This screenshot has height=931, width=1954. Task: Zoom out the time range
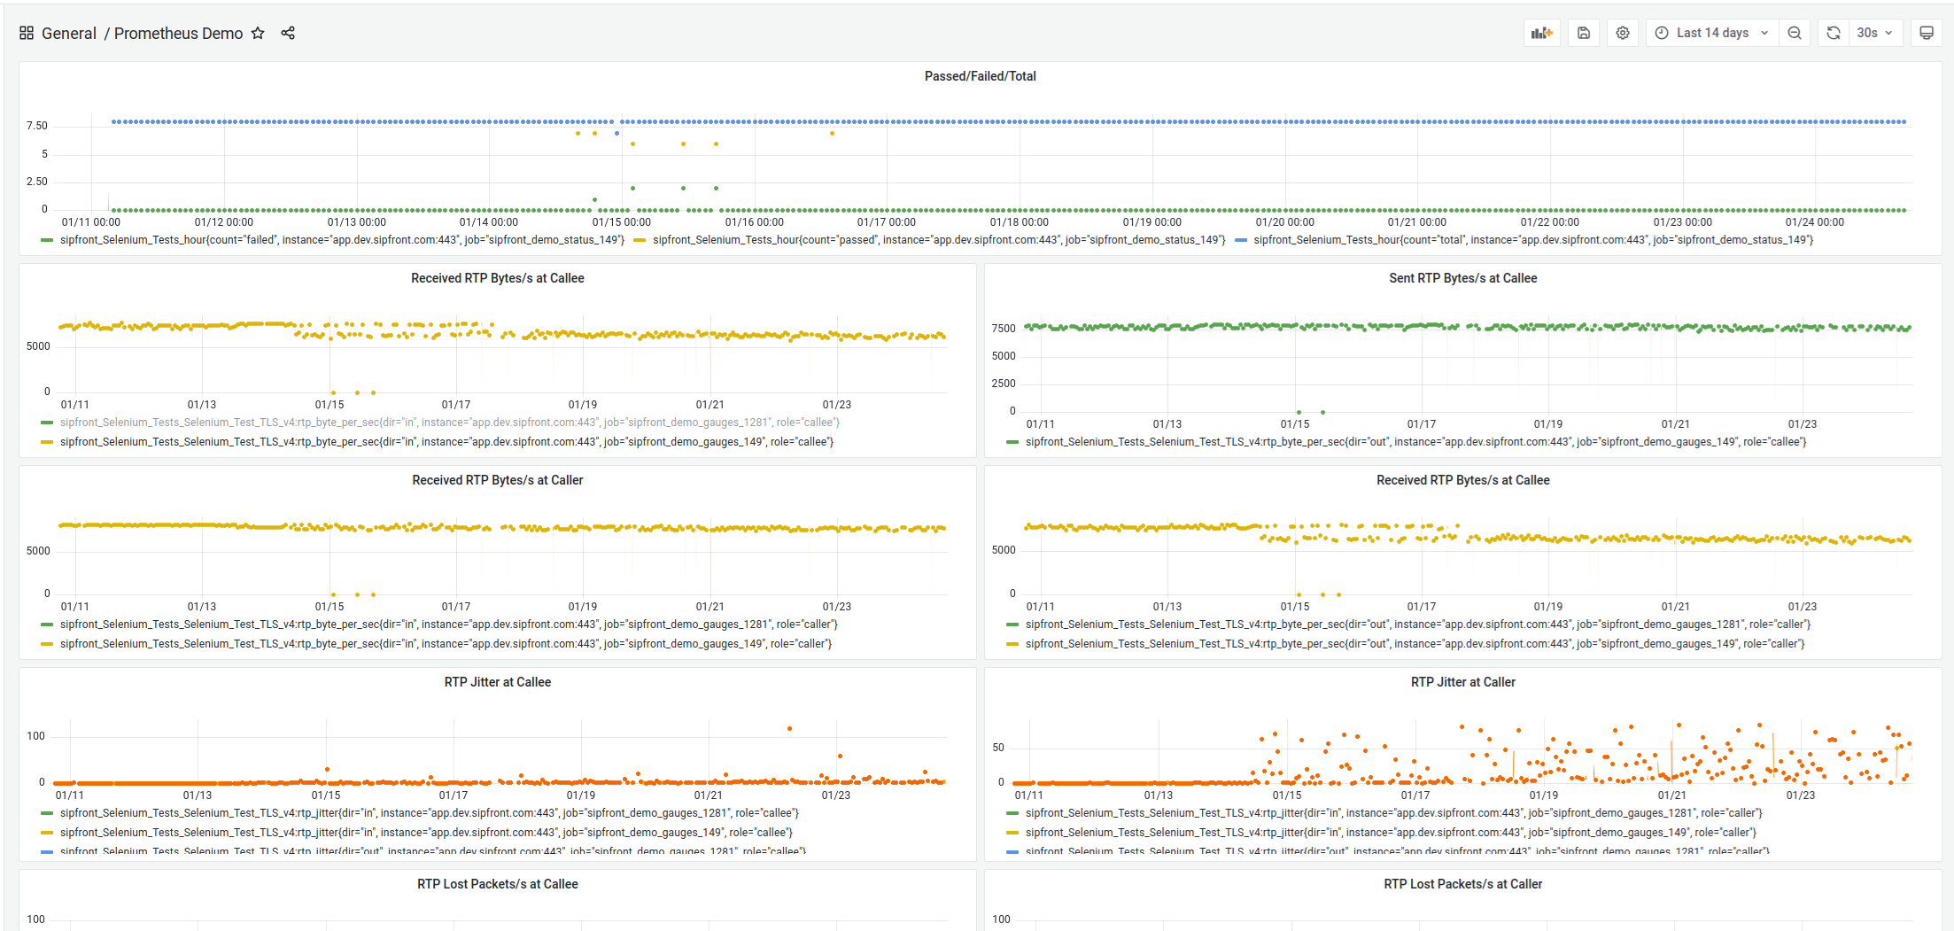[x=1795, y=33]
